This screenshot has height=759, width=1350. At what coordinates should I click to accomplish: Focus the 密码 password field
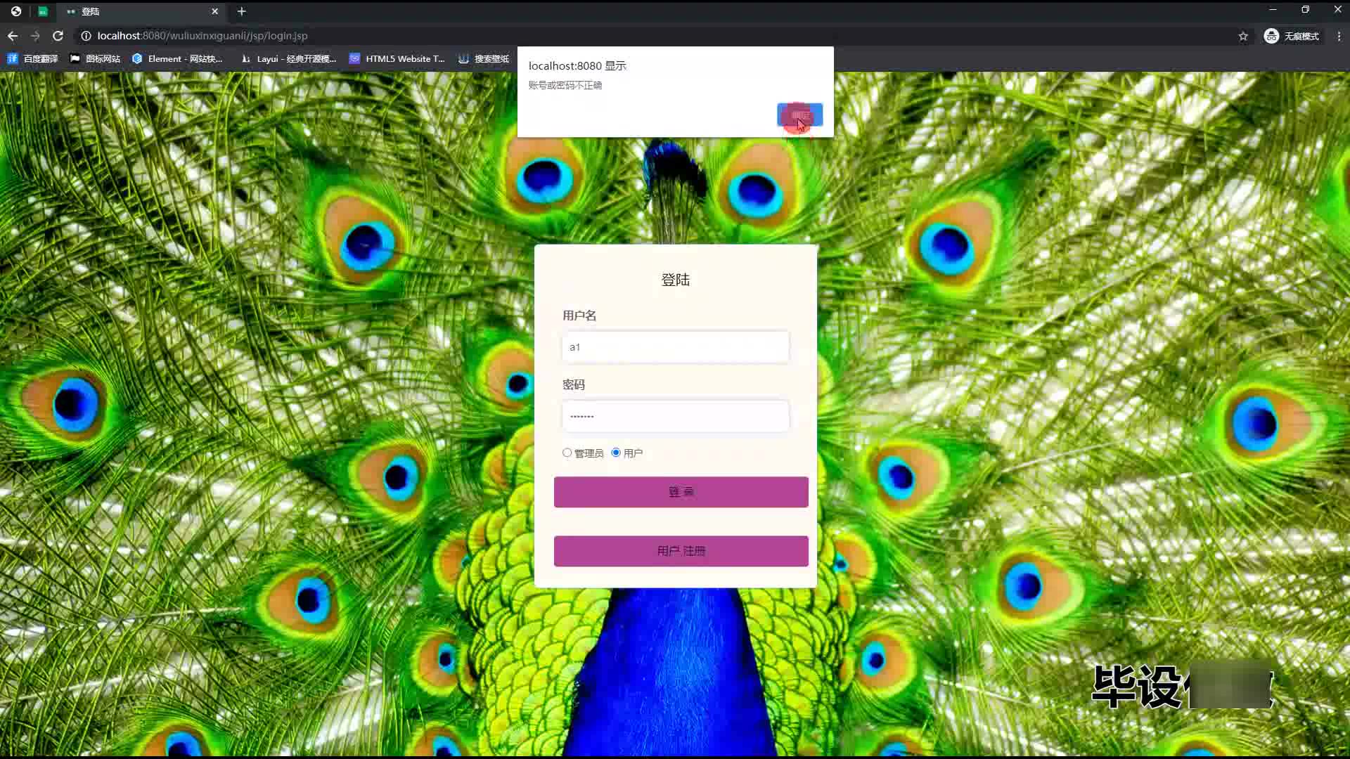[675, 416]
